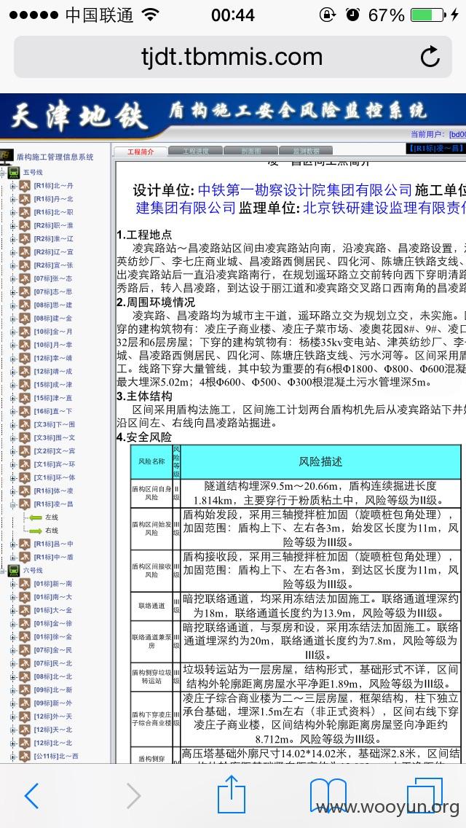Collapse the 五号线 tree branch
466x828 pixels.
click(x=3, y=172)
